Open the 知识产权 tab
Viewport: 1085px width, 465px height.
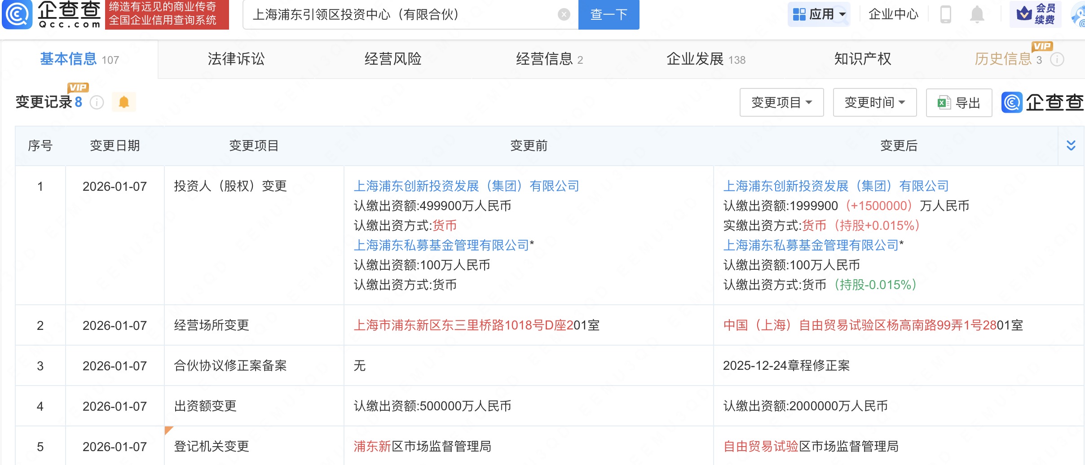click(x=862, y=59)
